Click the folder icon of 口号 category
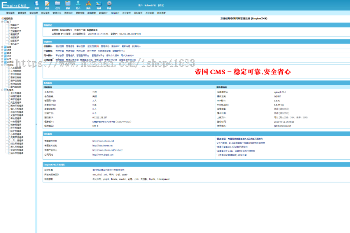The height and width of the screenshot is (233, 350). click(x=5, y=59)
